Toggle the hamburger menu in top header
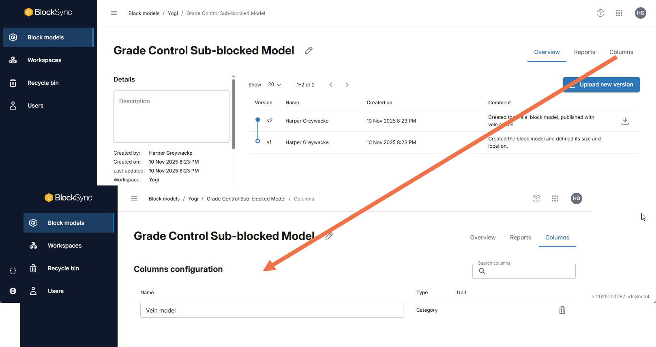Viewport: 656px width, 347px height. tap(114, 13)
